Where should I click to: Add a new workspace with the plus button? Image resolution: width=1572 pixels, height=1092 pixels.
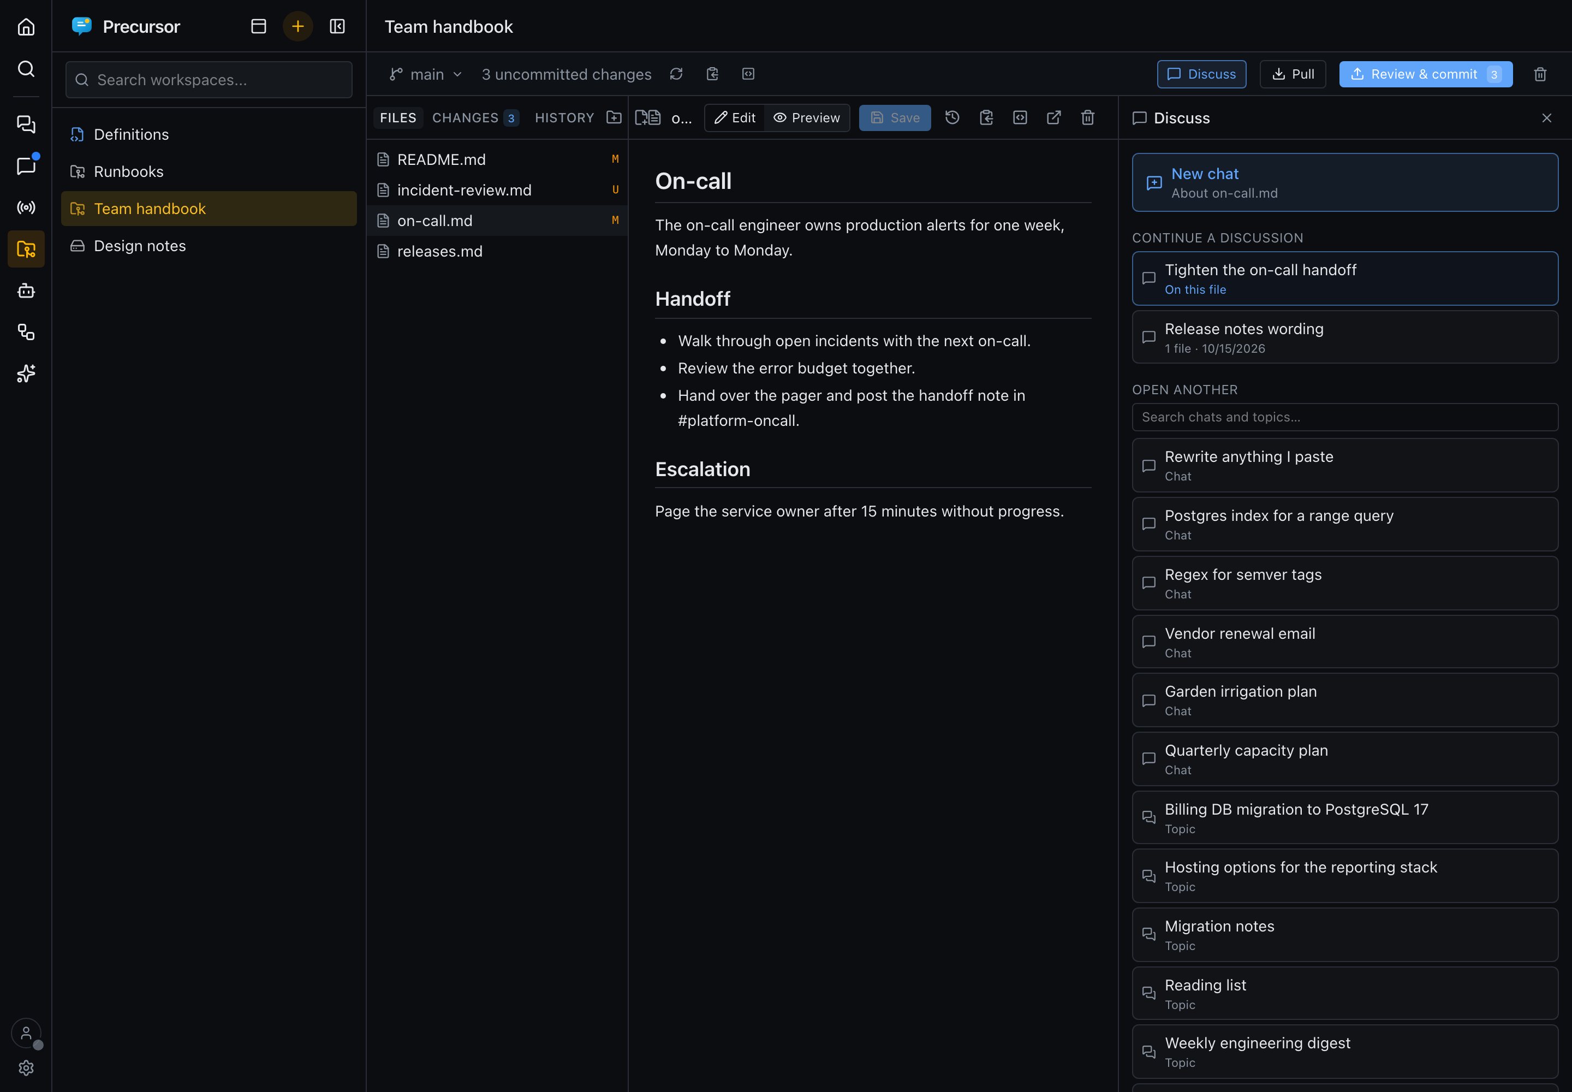tap(297, 27)
